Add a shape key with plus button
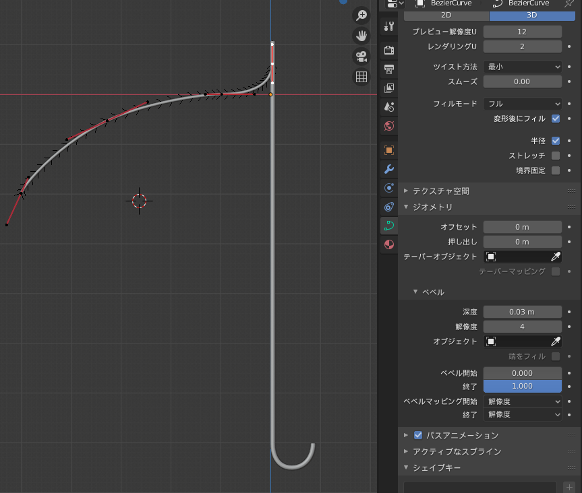582x493 pixels. coord(569,487)
